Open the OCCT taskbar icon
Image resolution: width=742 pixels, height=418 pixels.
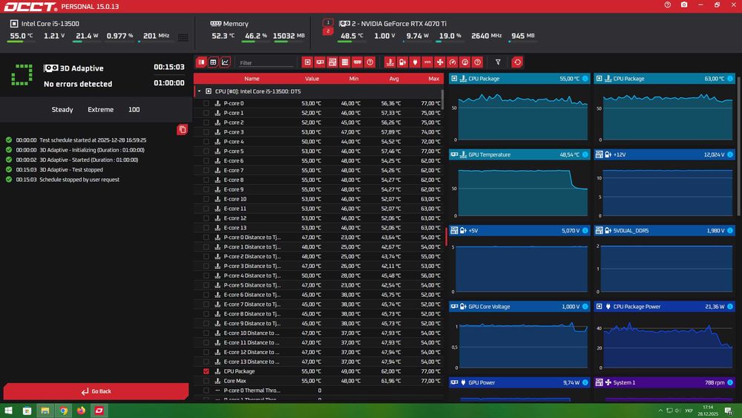click(x=99, y=411)
